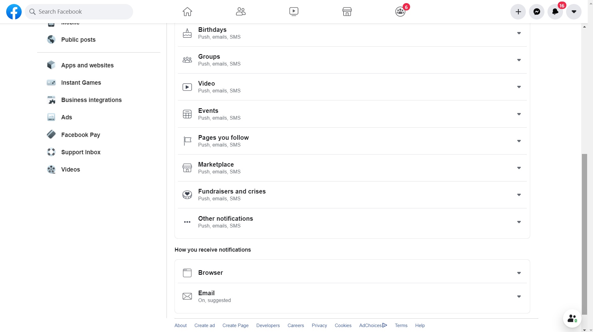The width and height of the screenshot is (593, 332).
Task: Go to Home feed icon
Action: (187, 12)
